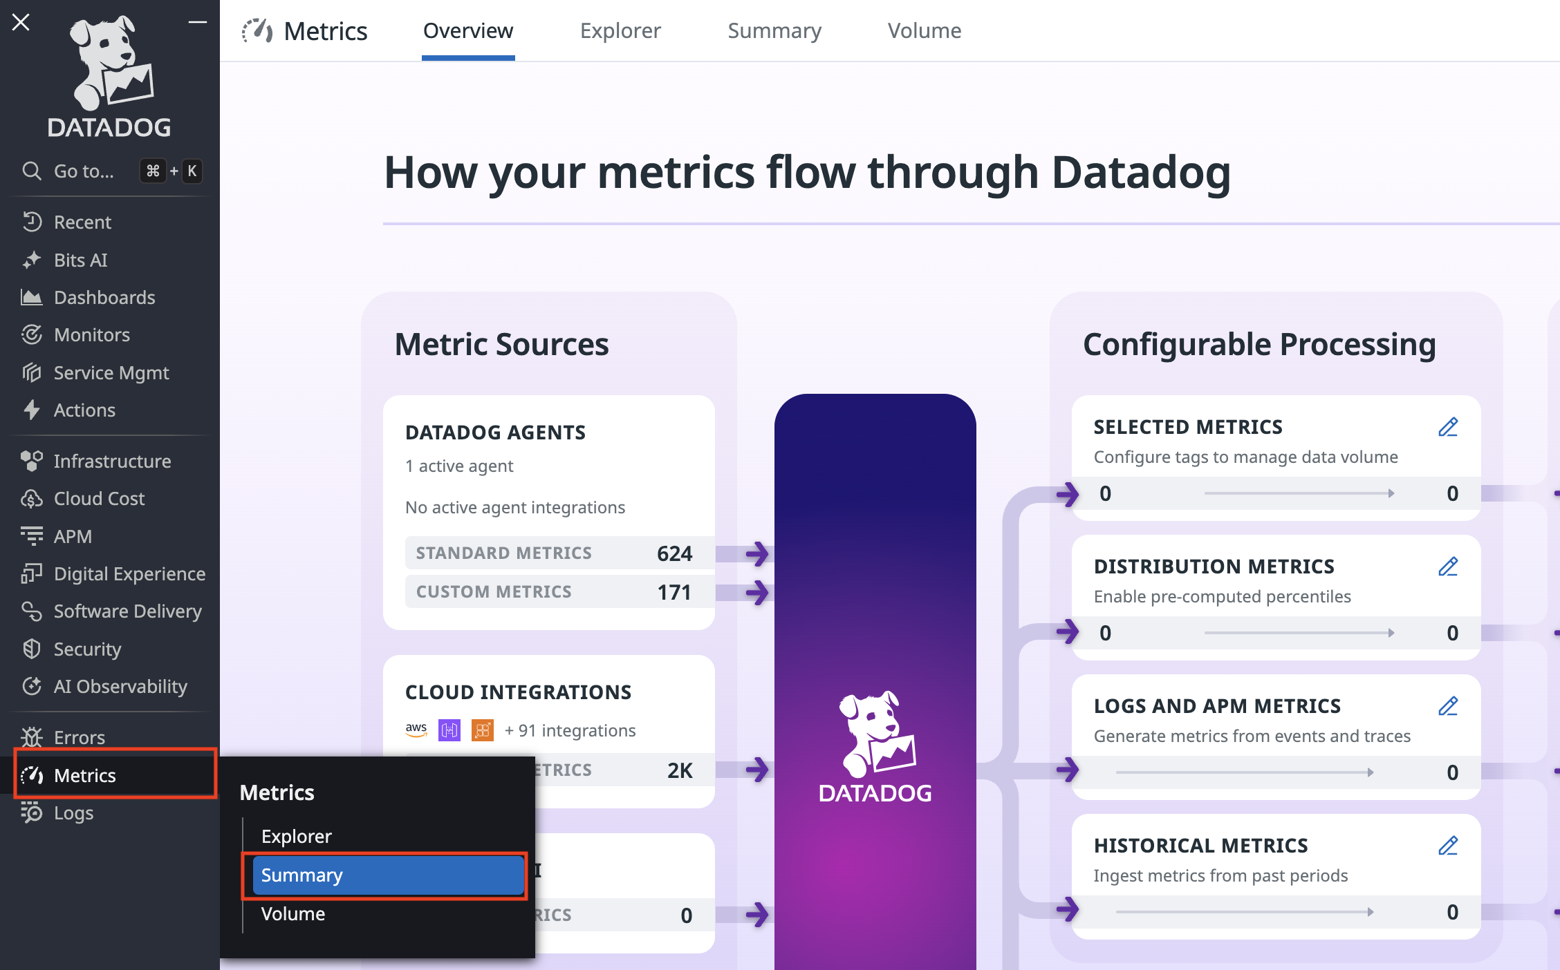Click the Historical Metrics edit pencil
The width and height of the screenshot is (1560, 970).
tap(1448, 846)
